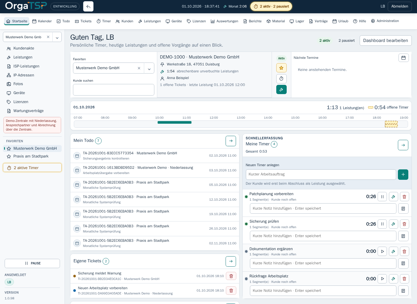The image size is (417, 304).
Task: Click the Abmelden button
Action: pos(400,6)
